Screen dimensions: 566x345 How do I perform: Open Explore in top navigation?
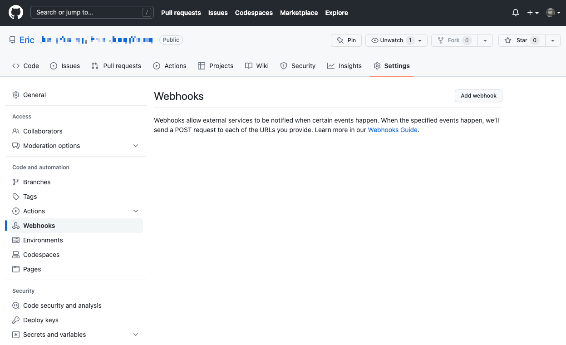click(337, 13)
